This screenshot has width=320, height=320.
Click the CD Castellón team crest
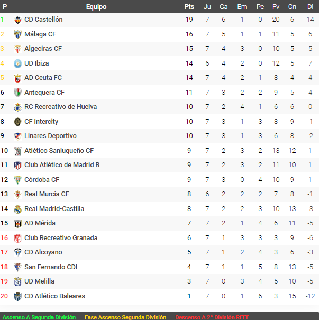tap(17, 20)
